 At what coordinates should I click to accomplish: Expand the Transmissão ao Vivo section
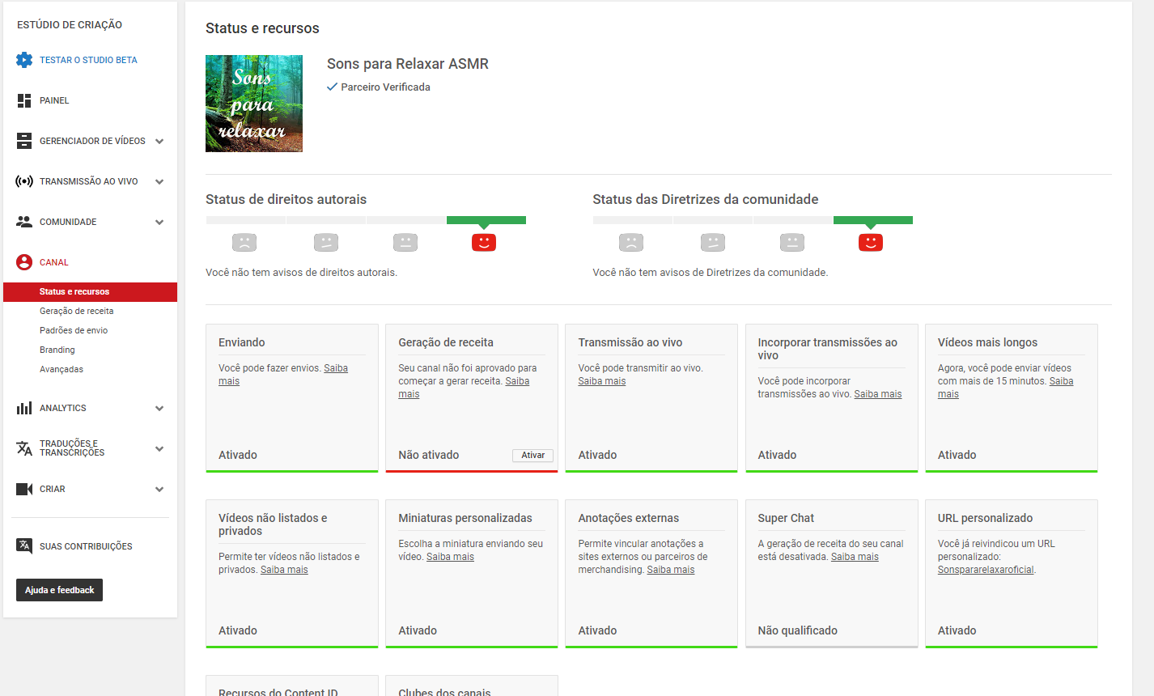[x=159, y=181]
